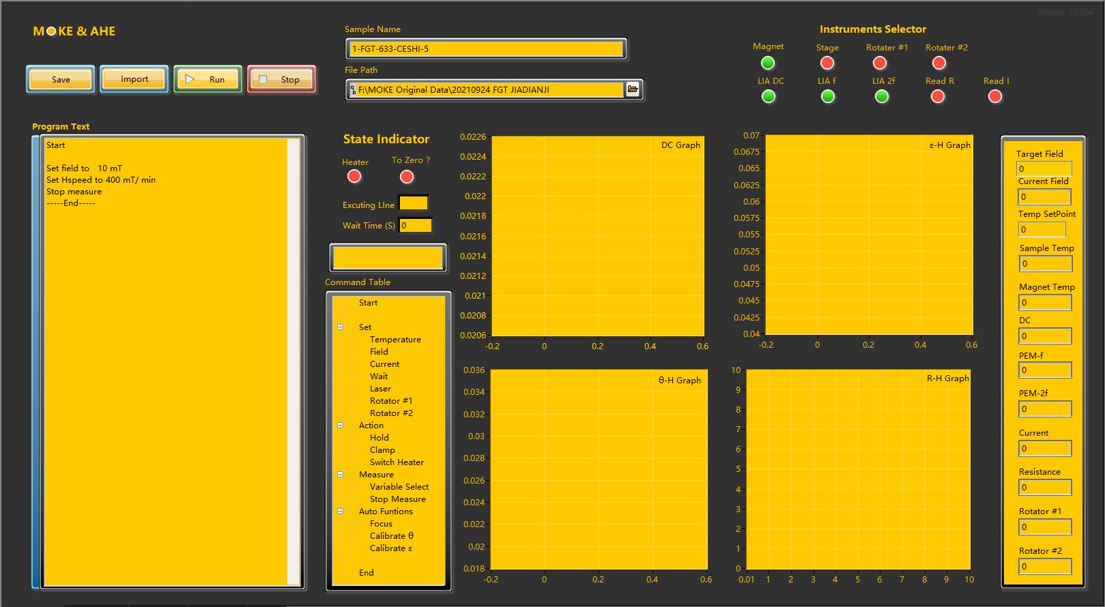Click the Heater state indicator

coord(354,177)
